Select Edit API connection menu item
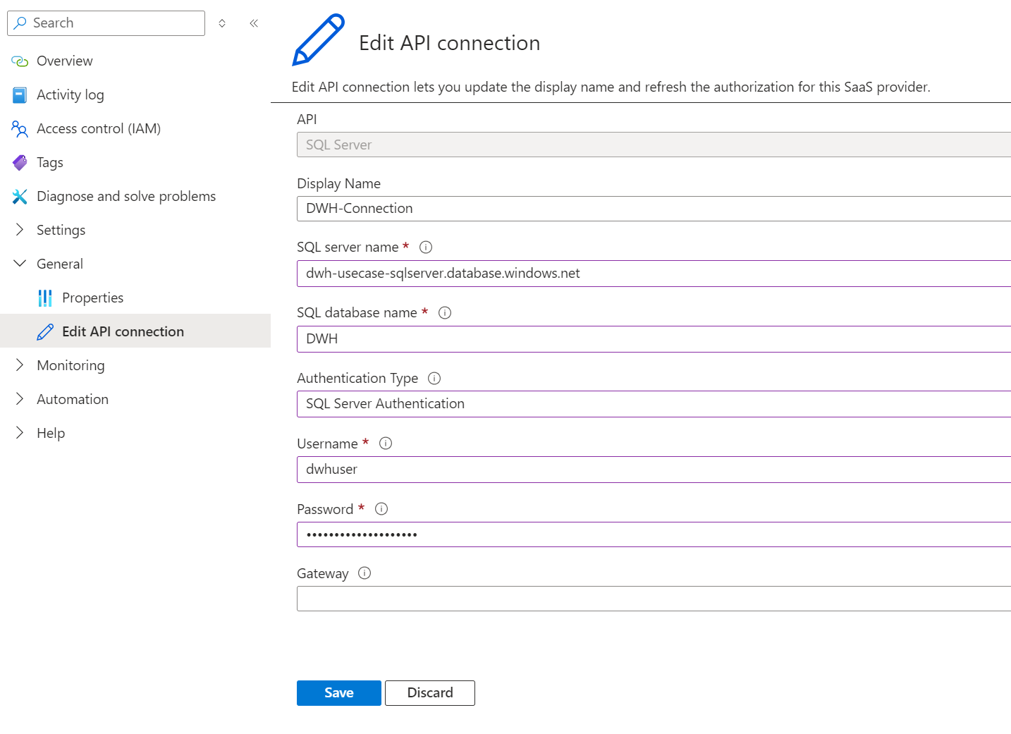 135,331
